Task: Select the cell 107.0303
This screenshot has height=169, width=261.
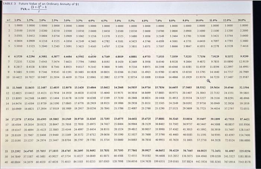Action: coord(104,162)
